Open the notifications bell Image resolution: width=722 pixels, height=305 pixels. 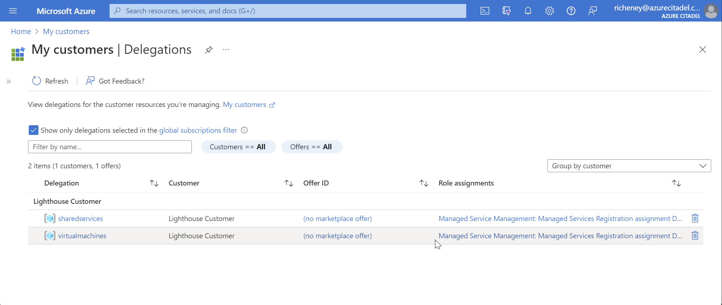coord(528,11)
